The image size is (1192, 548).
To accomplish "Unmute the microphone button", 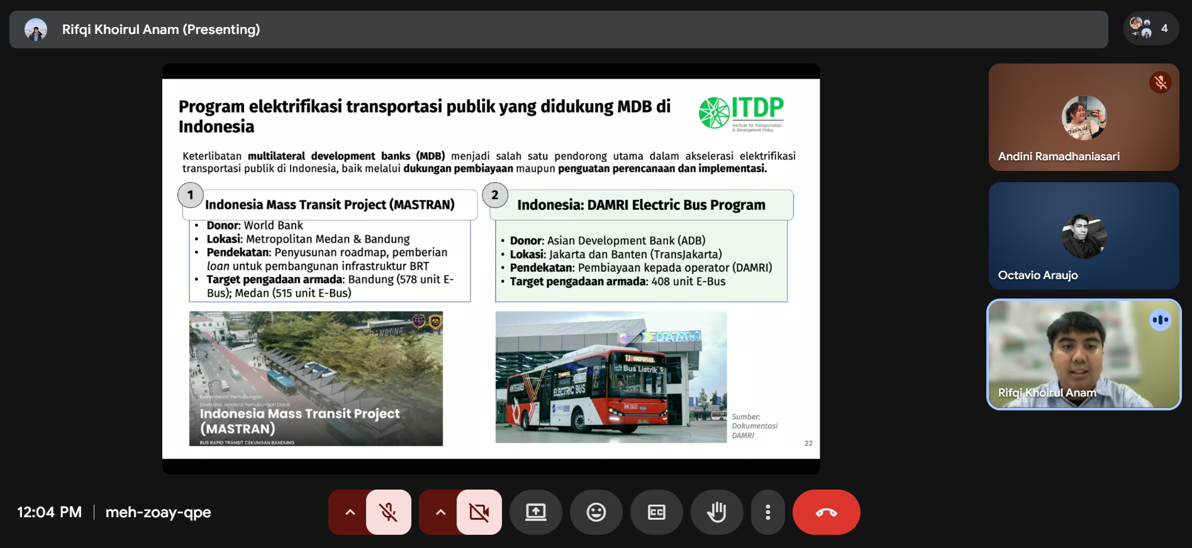I will point(388,512).
